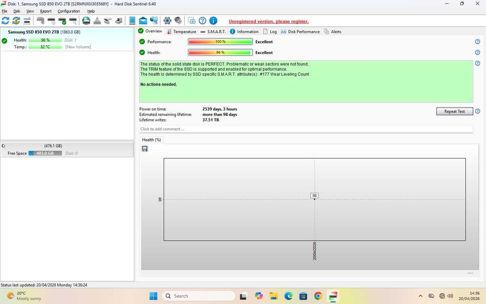Viewport: 486px width, 304px height.
Task: Open settings via the gear toolbar icon
Action: [167, 21]
